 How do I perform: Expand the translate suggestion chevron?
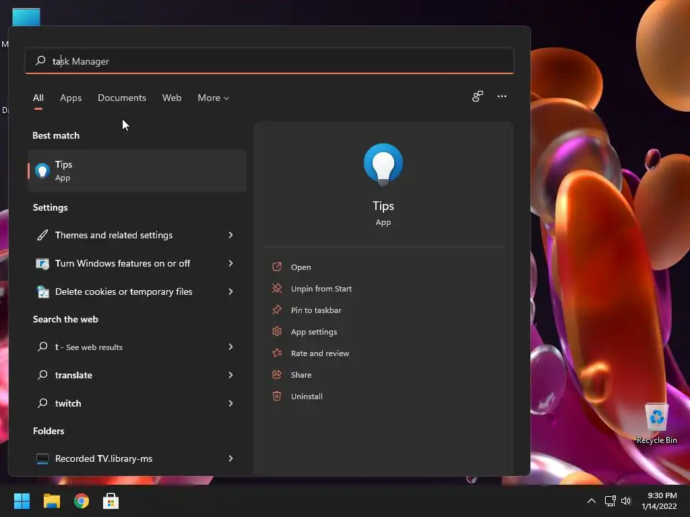(230, 375)
